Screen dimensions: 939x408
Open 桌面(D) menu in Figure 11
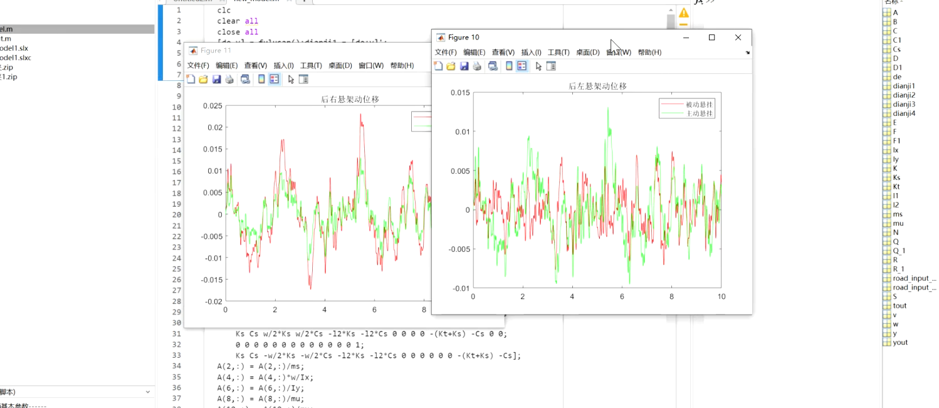[x=340, y=66]
